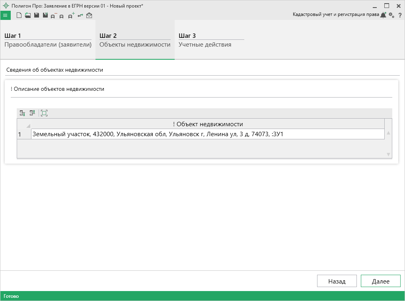Click the decrease font size icon
The height and width of the screenshot is (301, 405).
tap(54, 16)
